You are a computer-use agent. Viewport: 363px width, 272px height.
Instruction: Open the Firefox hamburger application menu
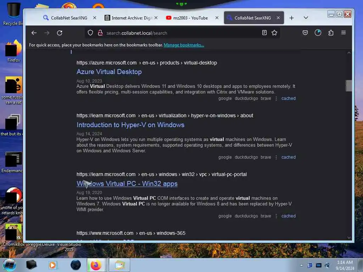343,33
